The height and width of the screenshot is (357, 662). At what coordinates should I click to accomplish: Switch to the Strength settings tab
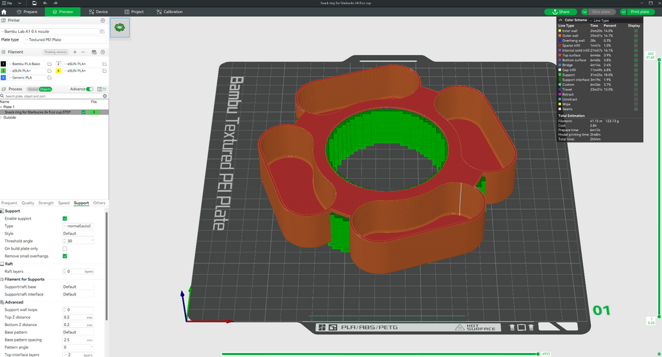46,203
